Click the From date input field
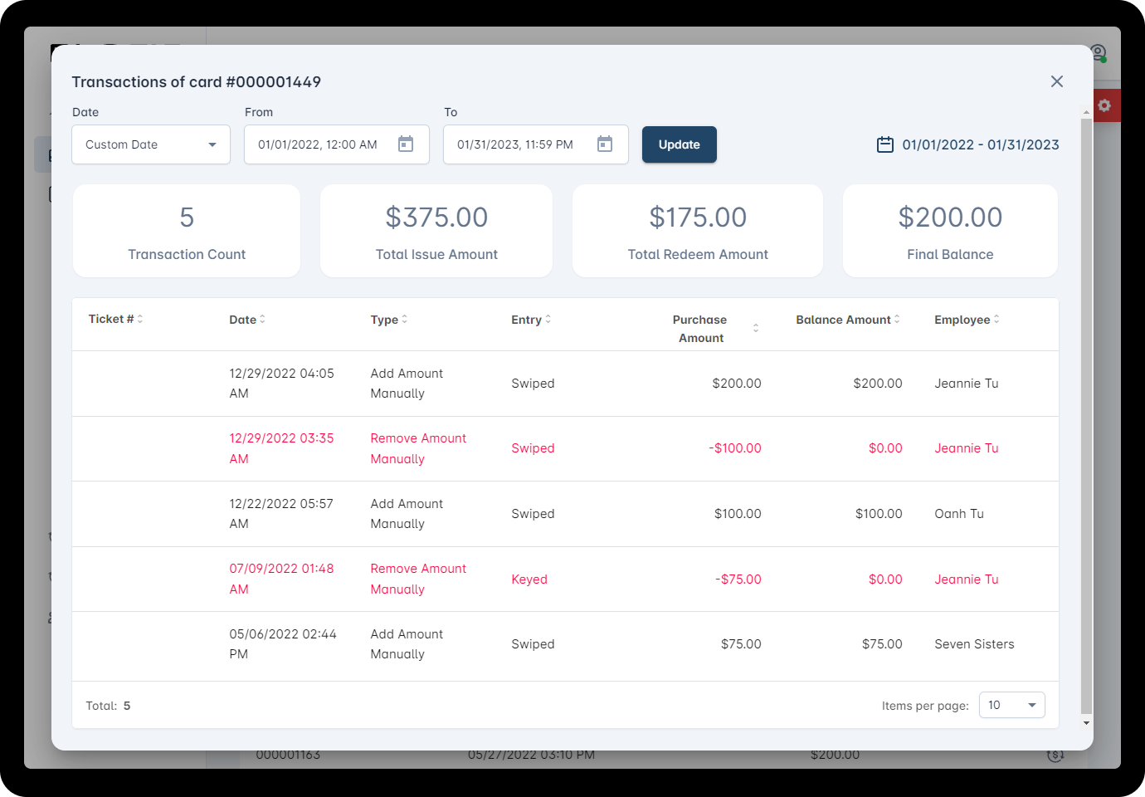This screenshot has width=1145, height=797. click(319, 144)
